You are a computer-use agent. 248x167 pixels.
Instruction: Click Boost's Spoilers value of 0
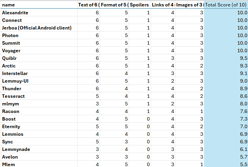coord(140,119)
